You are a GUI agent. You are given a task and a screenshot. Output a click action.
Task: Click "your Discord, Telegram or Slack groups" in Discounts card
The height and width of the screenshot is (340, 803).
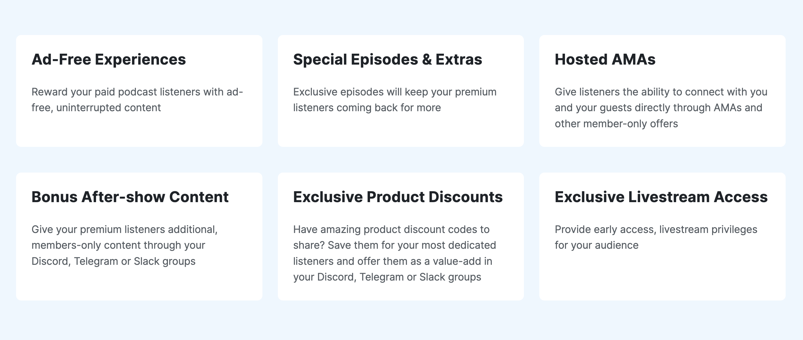coord(387,277)
